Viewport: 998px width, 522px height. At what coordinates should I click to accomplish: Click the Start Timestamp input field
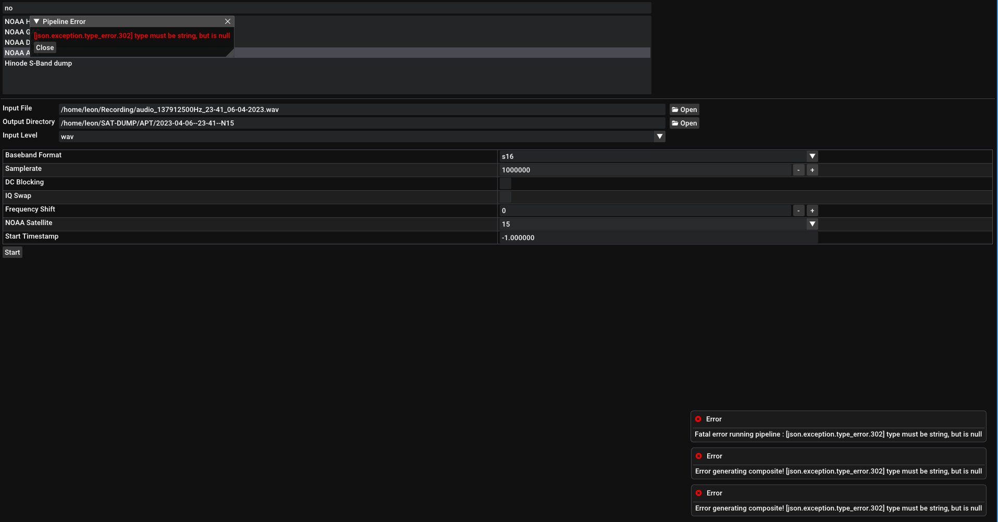point(625,238)
